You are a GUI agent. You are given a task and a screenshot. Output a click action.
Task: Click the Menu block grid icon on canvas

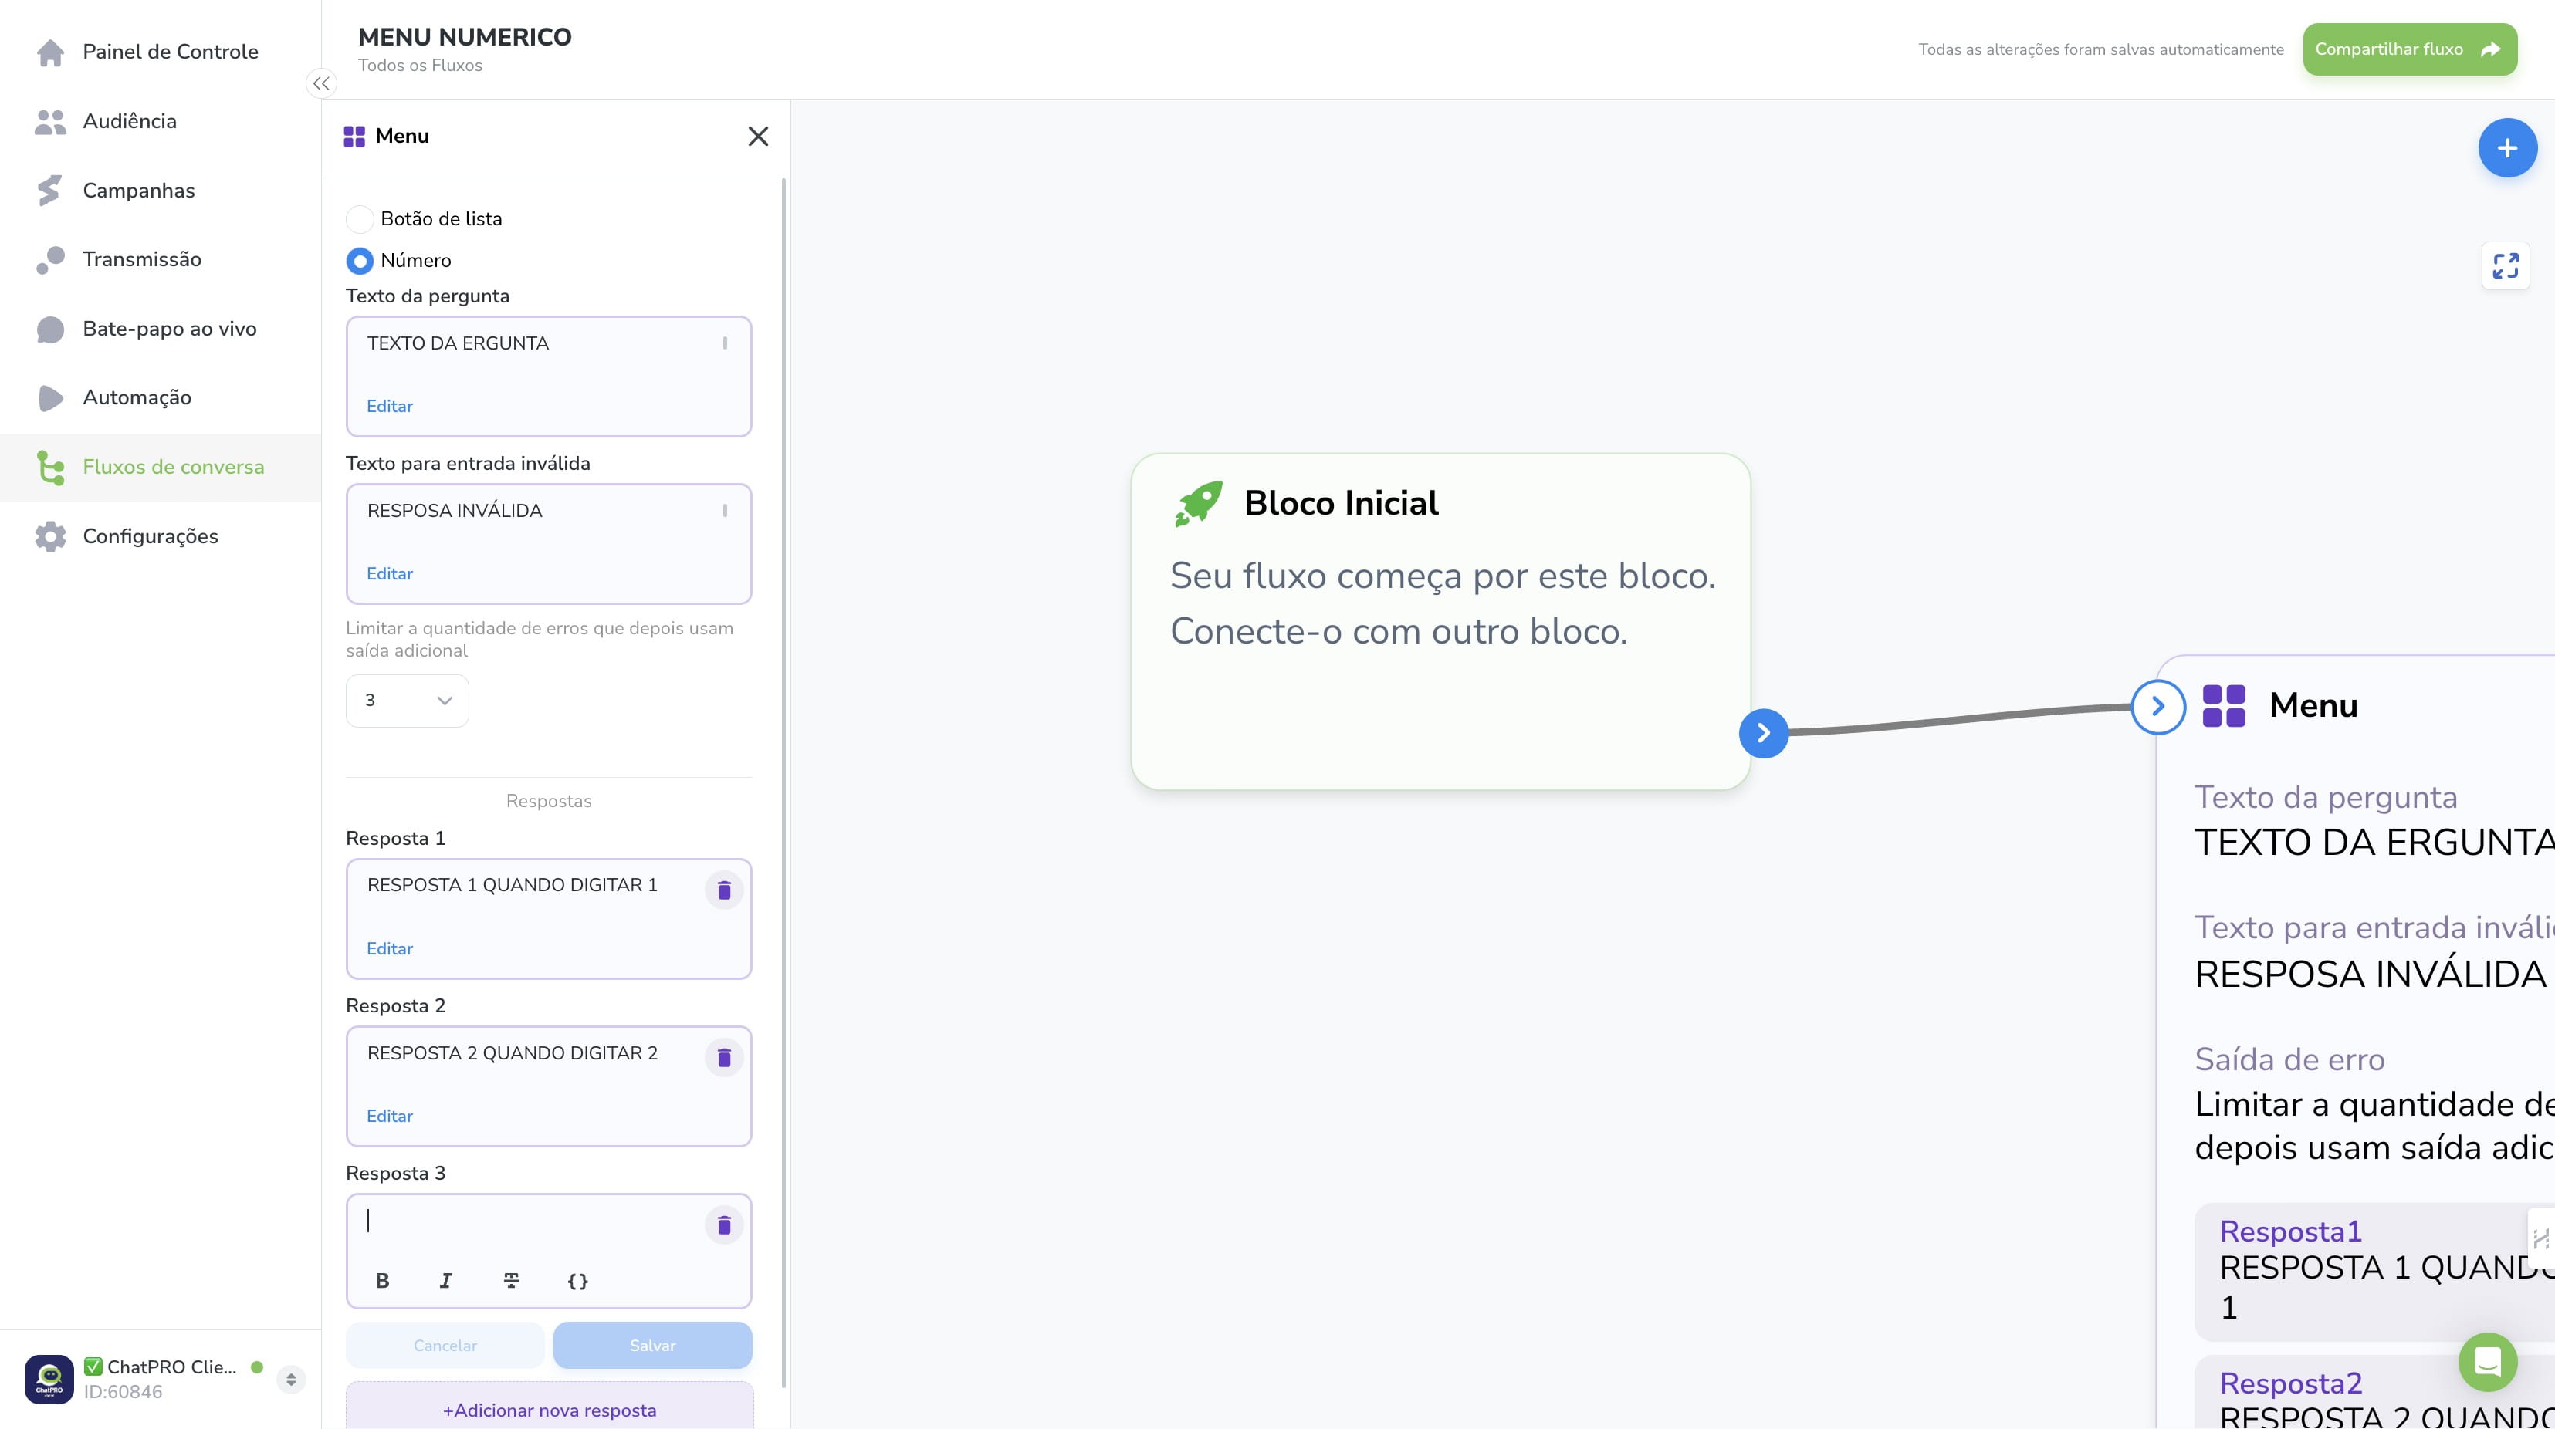coord(2224,706)
